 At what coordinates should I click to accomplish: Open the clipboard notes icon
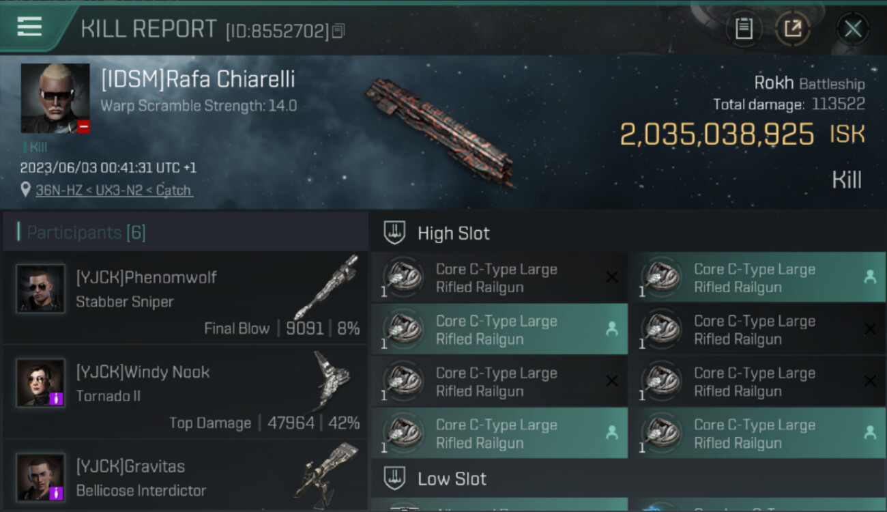(x=744, y=29)
